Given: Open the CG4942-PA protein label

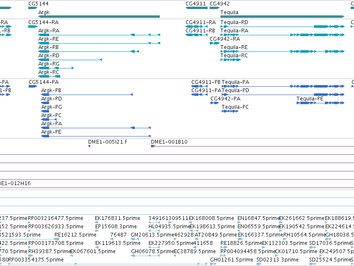Looking at the screenshot, I should pos(225,99).
